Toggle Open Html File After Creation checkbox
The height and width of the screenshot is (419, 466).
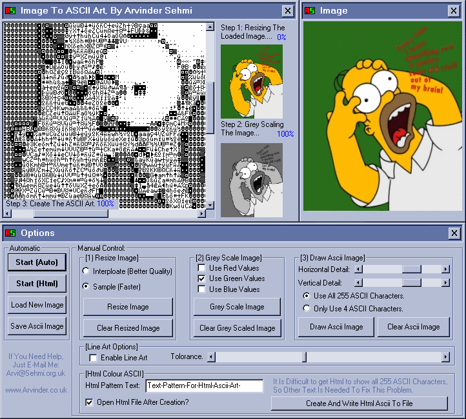pos(90,402)
